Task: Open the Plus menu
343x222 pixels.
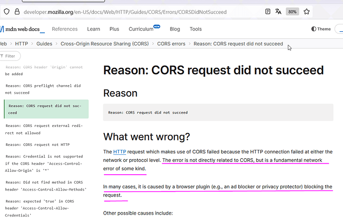Action: 114,29
